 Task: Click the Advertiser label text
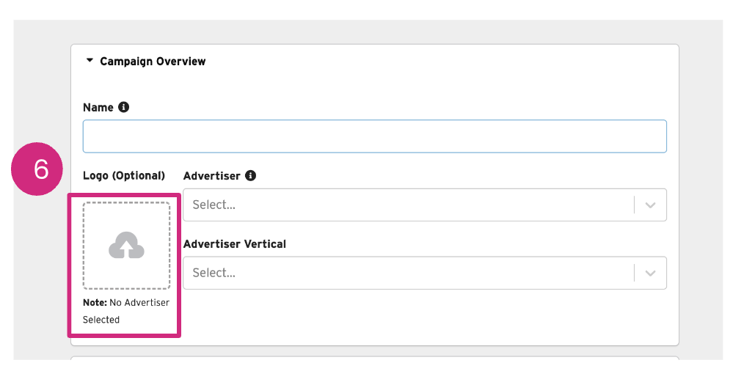211,176
